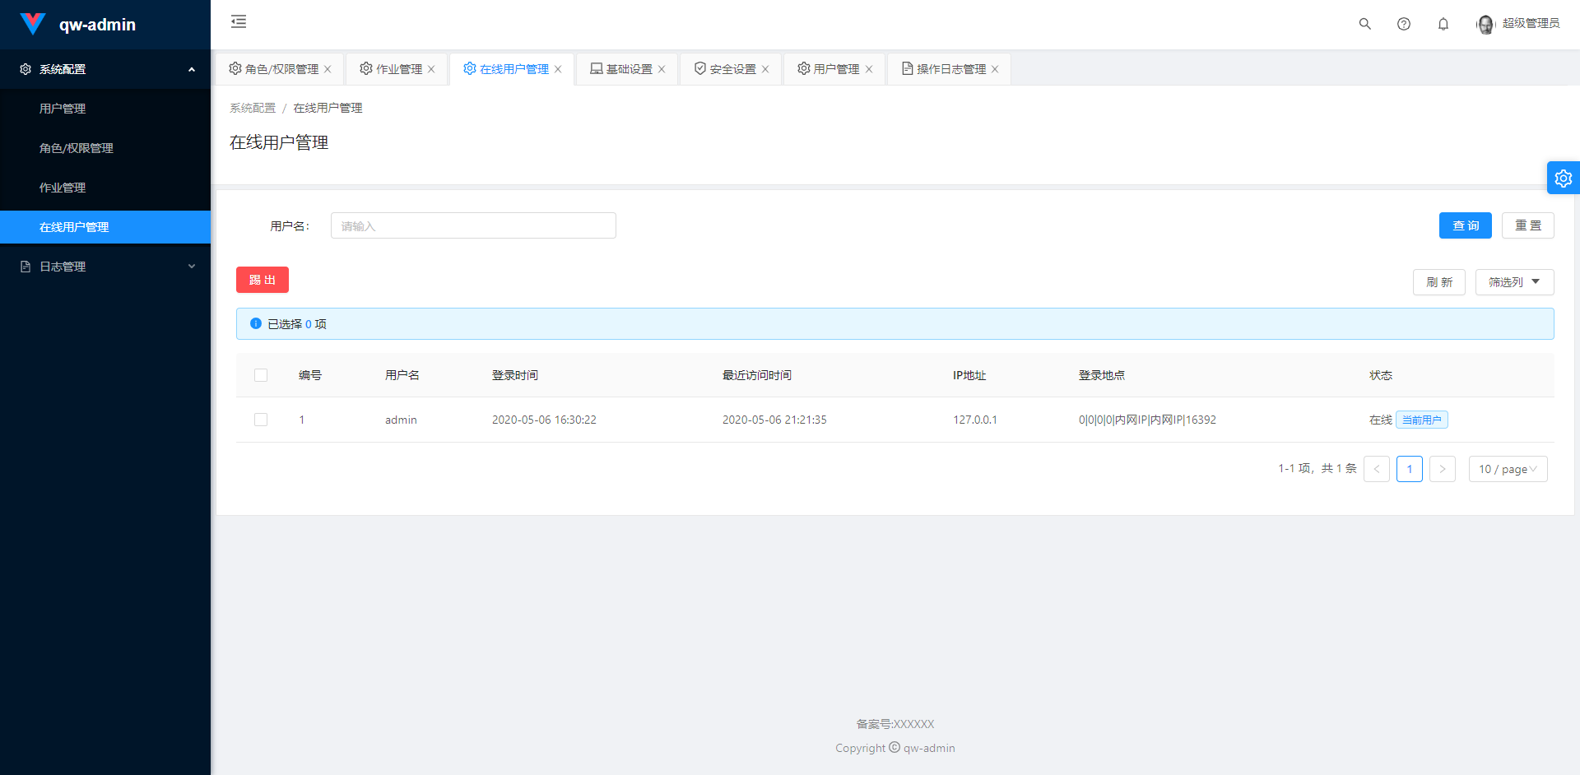Screen dimensions: 1580x775
Task: Go to previous page arrow
Action: coord(1377,469)
